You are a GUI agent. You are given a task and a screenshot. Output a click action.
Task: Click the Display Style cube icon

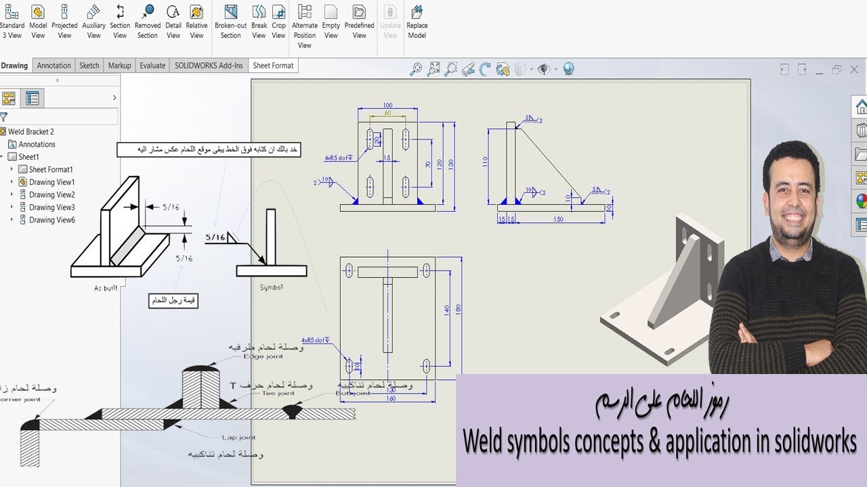520,69
